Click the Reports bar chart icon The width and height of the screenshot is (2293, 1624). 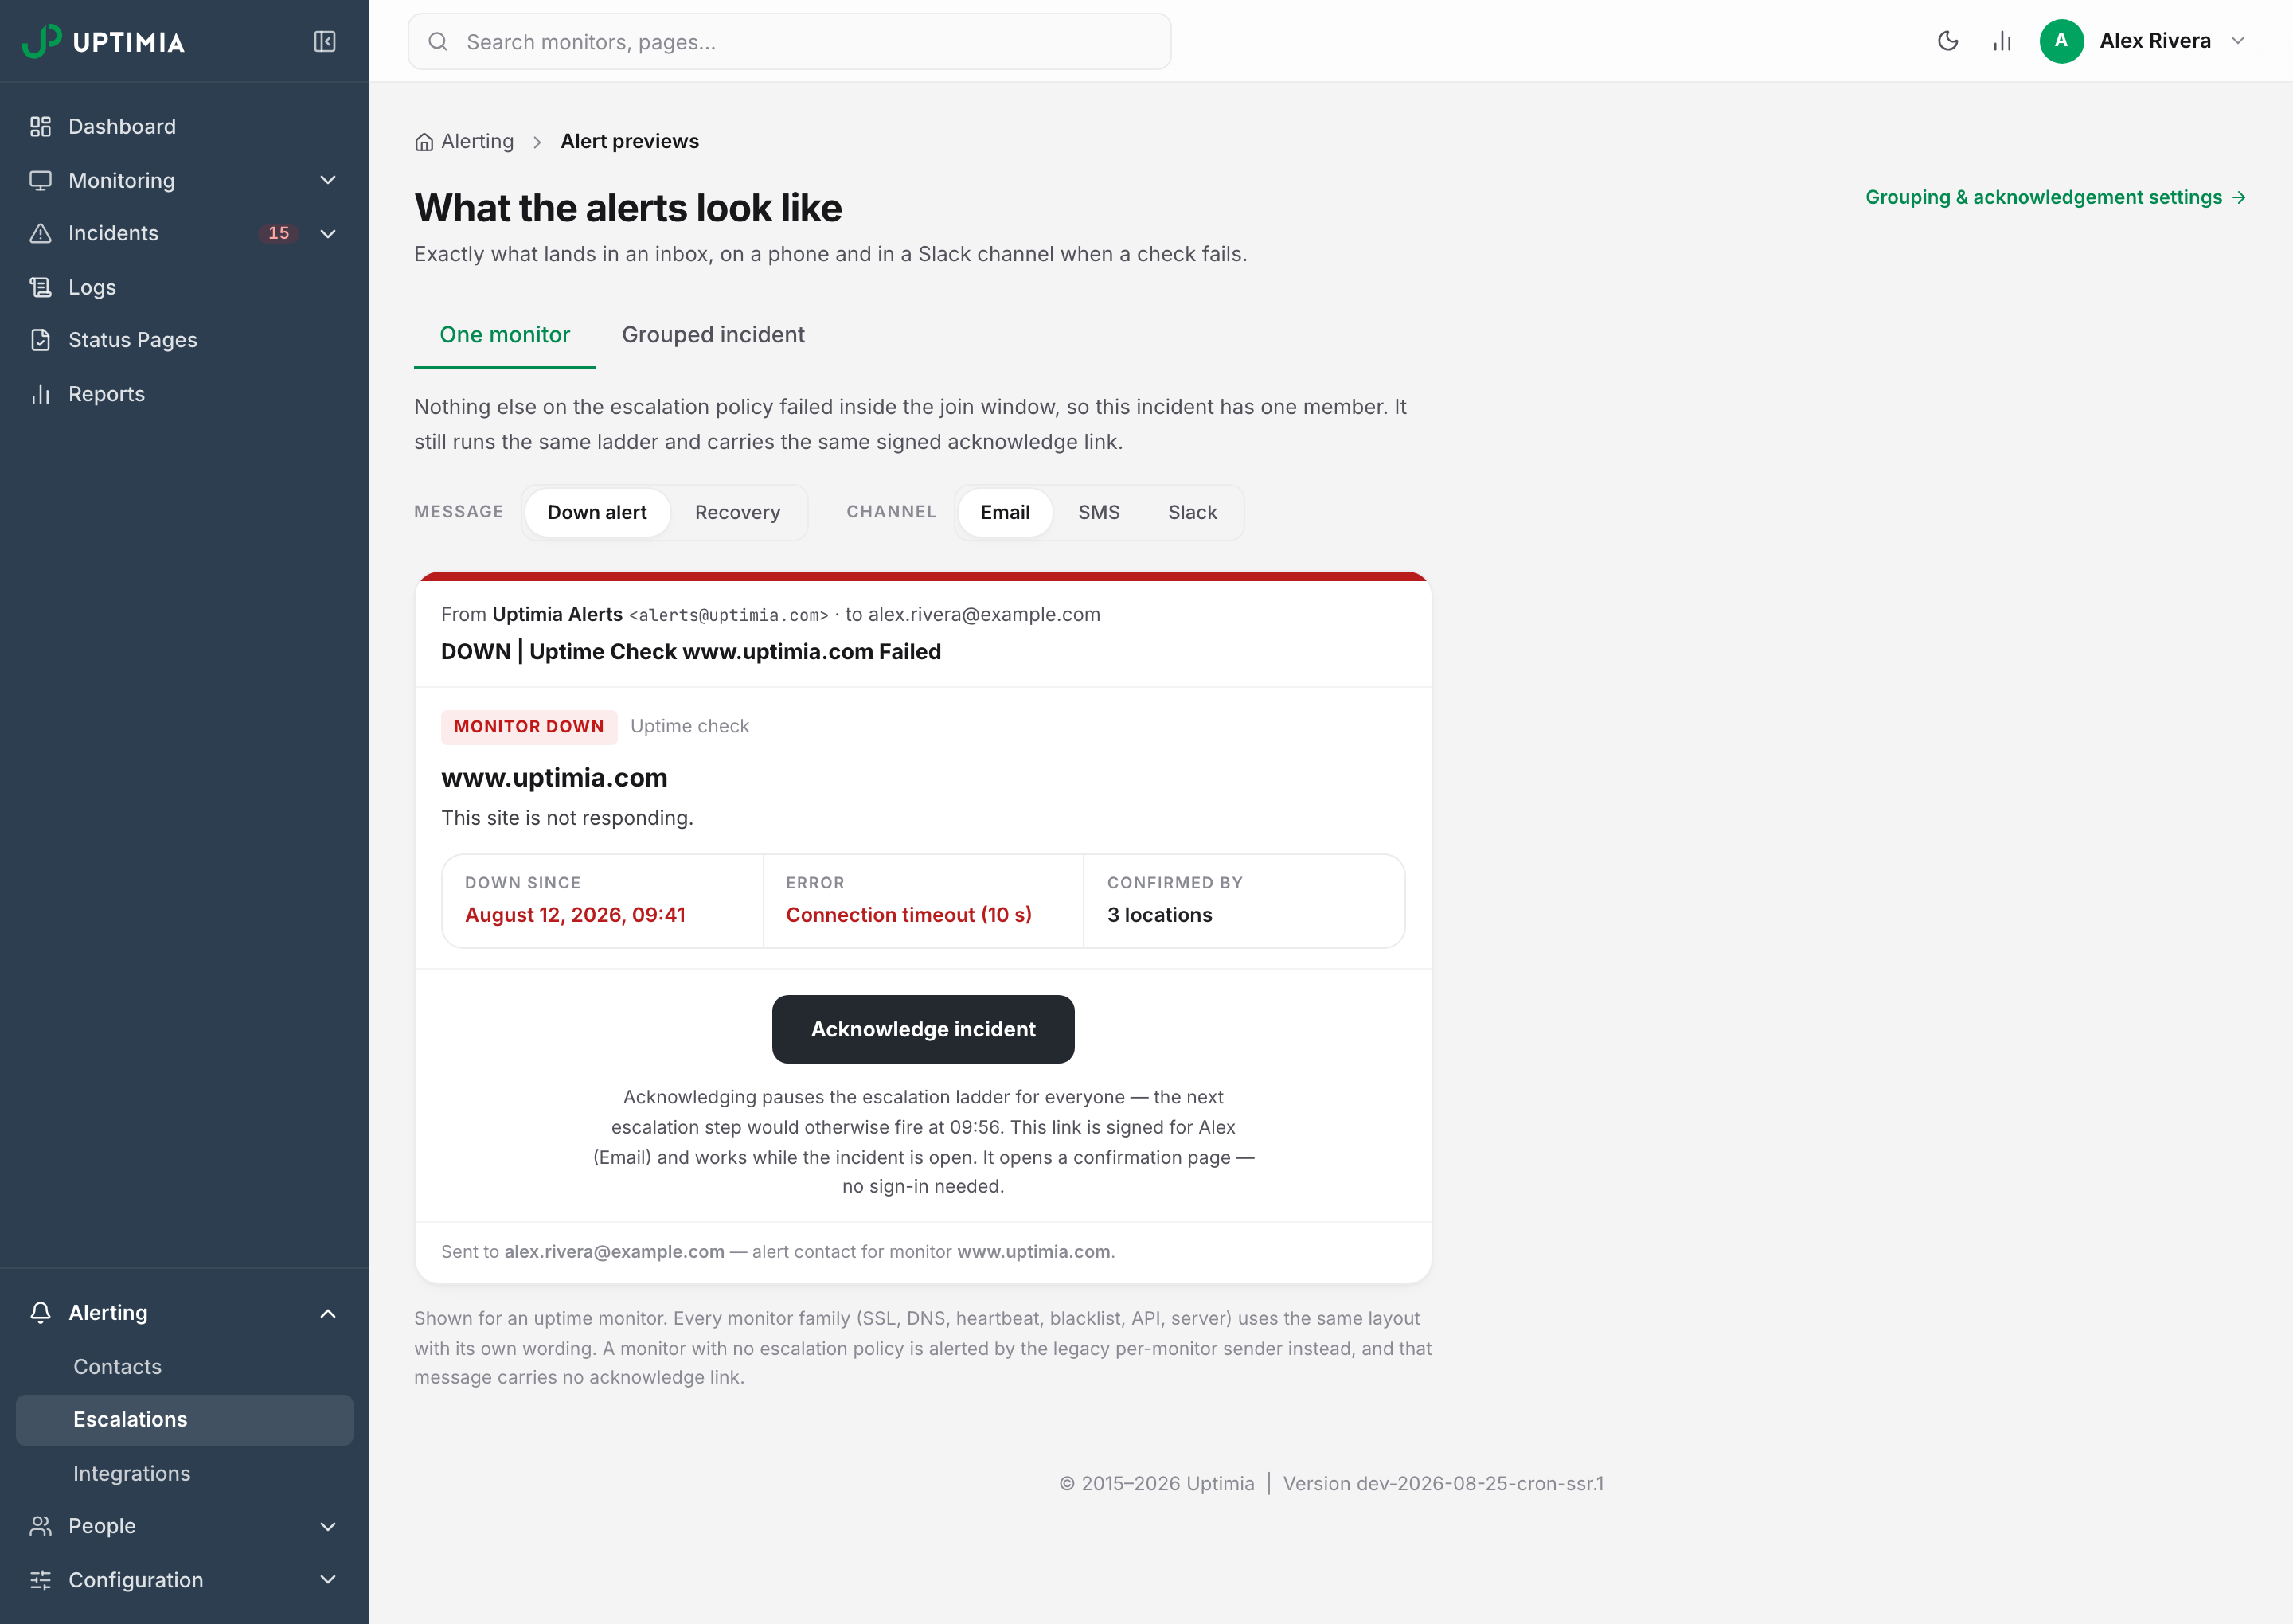pyautogui.click(x=40, y=394)
